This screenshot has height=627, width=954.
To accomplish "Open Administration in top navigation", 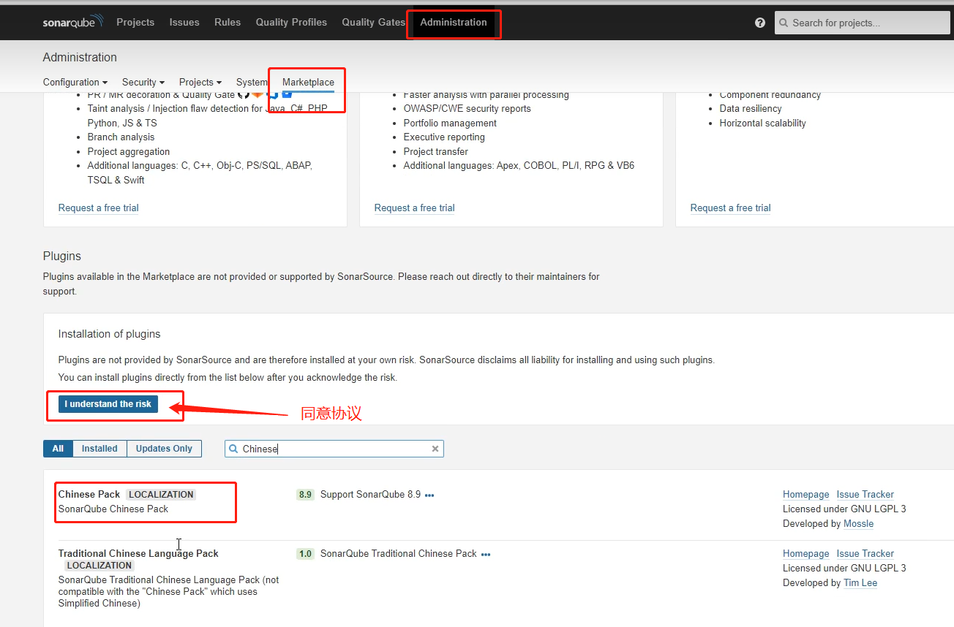I will pos(454,22).
